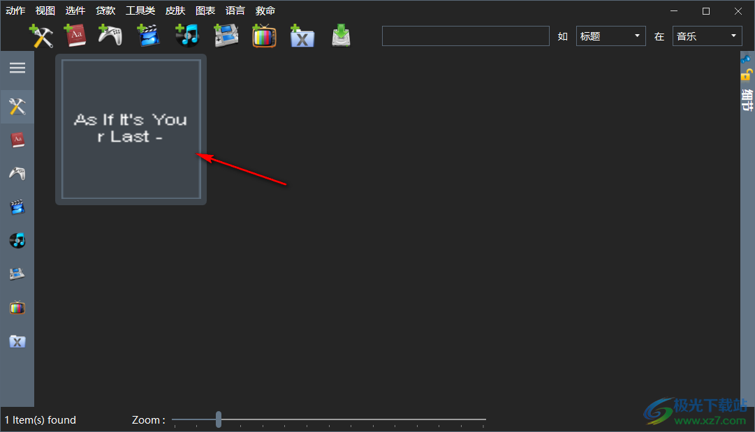
Task: Click the add application toolbar icon
Action: (41, 36)
